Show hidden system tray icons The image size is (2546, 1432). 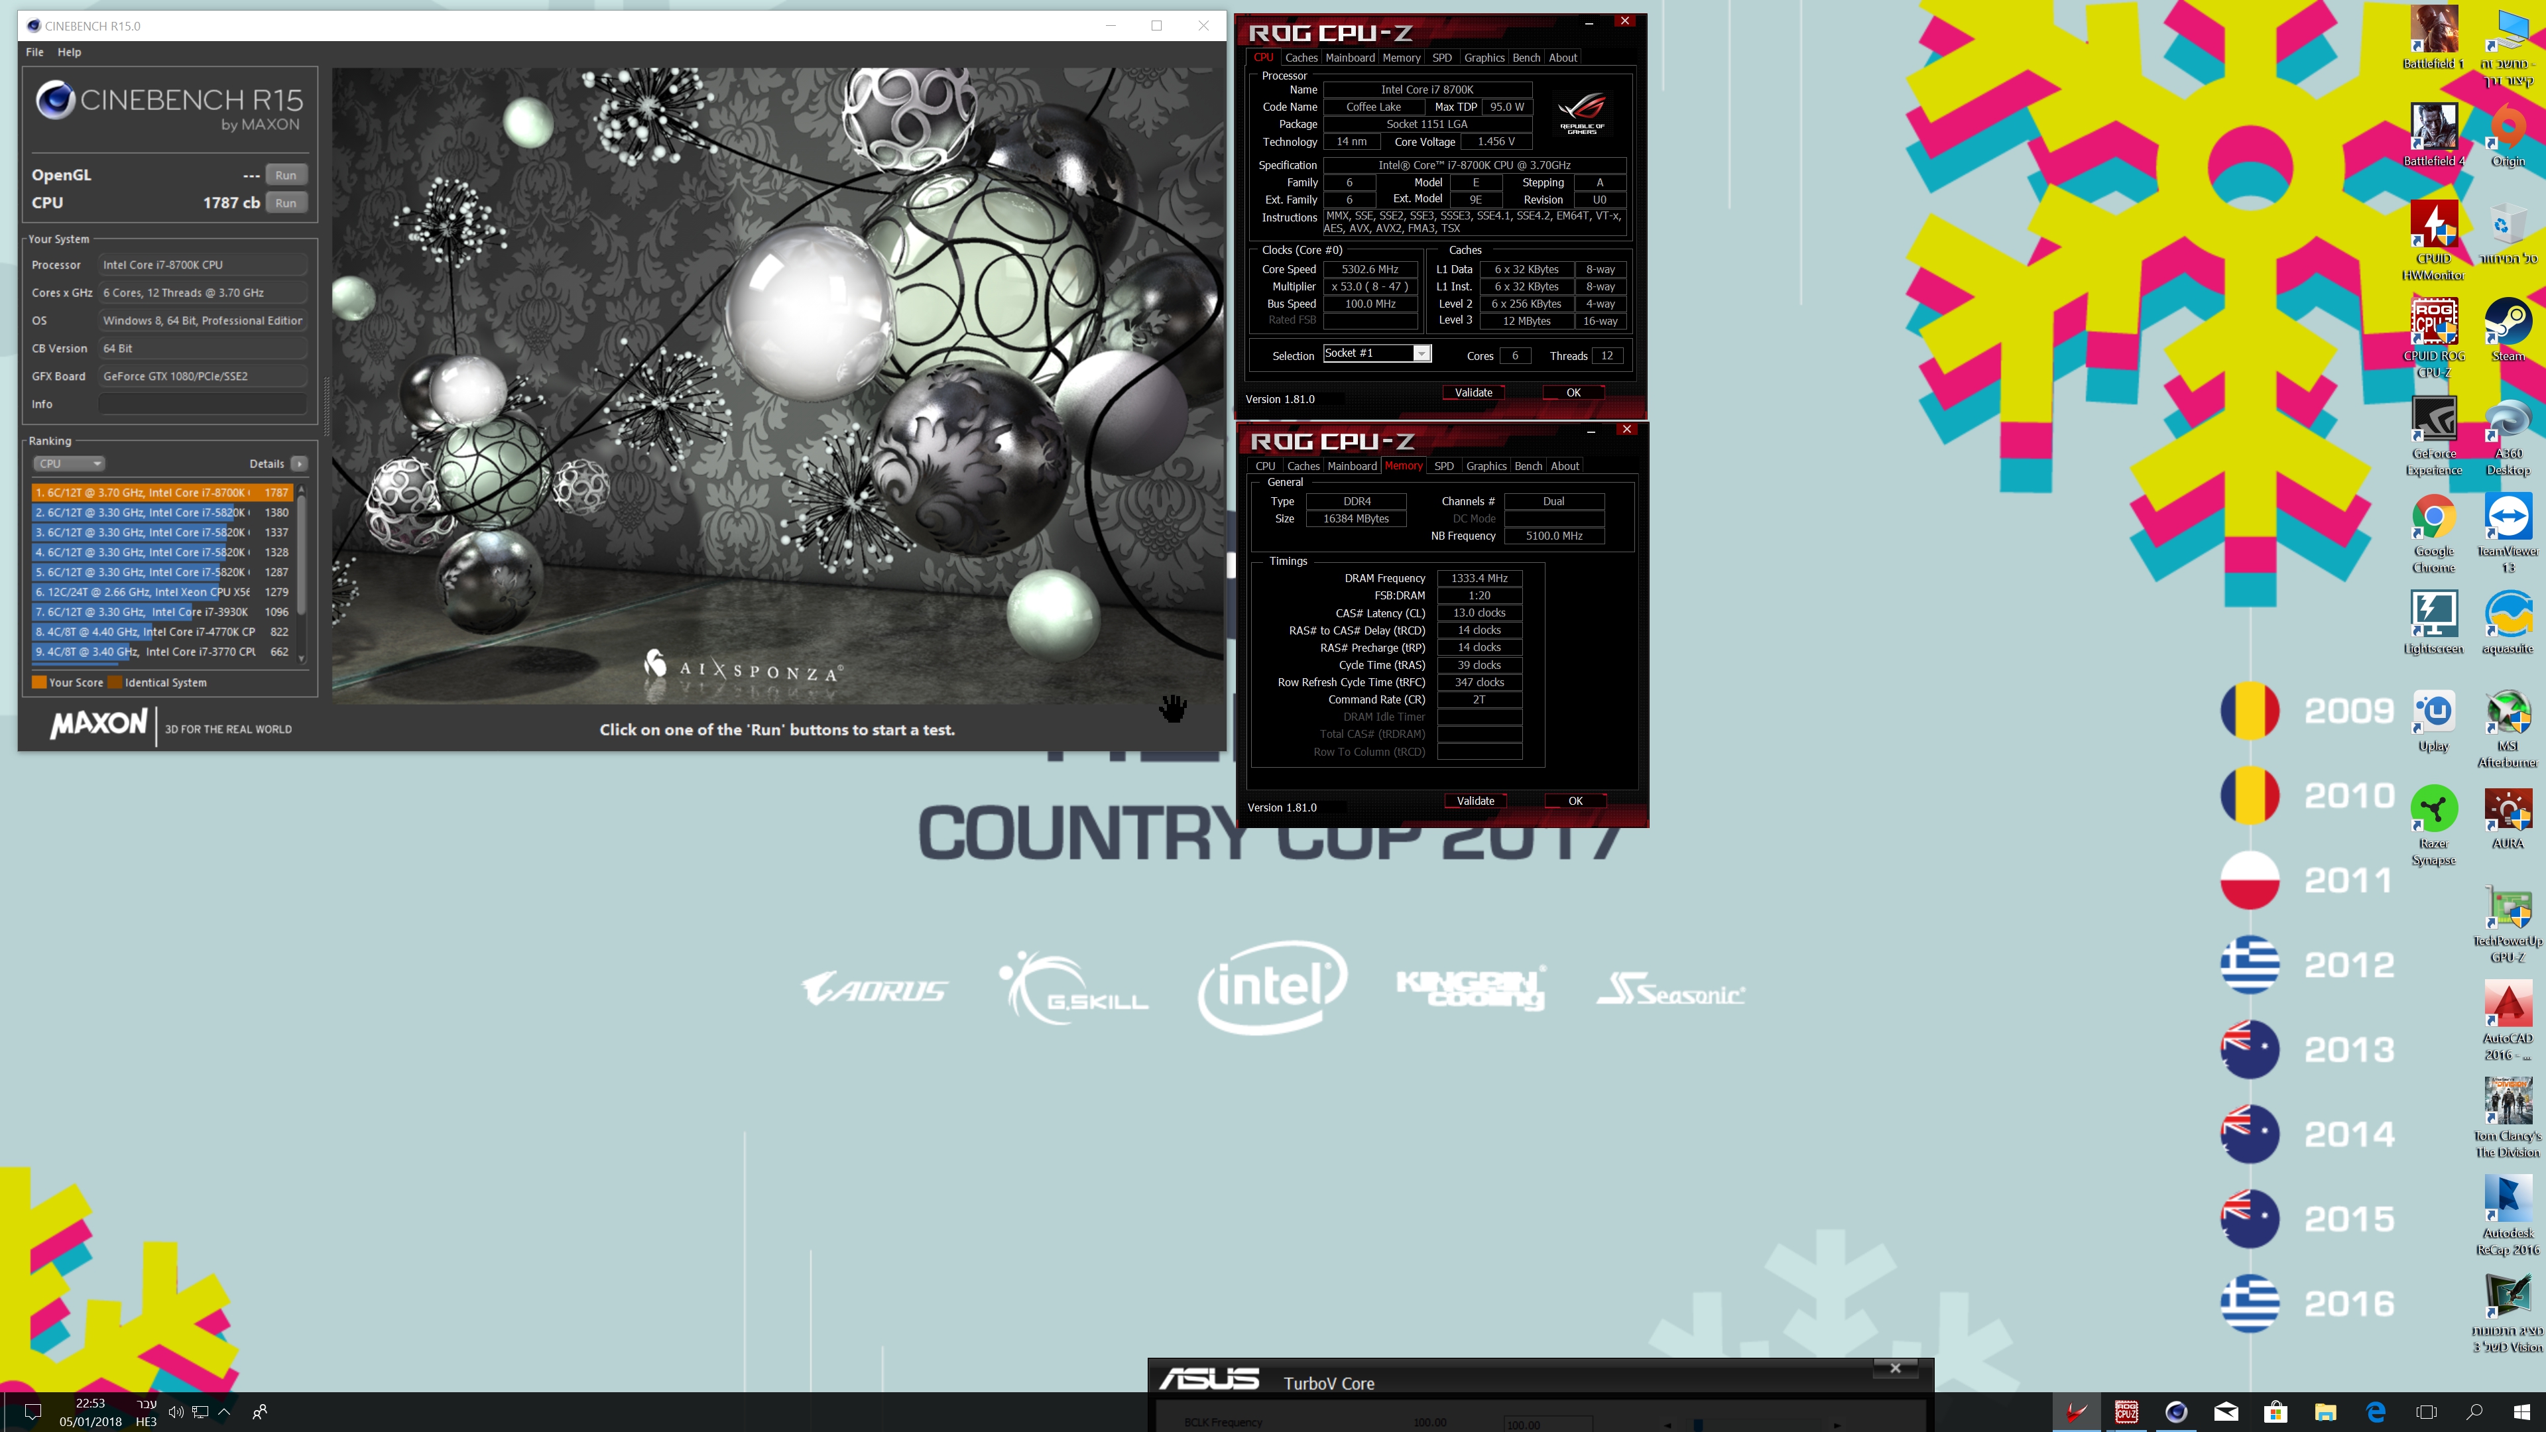pyautogui.click(x=224, y=1411)
